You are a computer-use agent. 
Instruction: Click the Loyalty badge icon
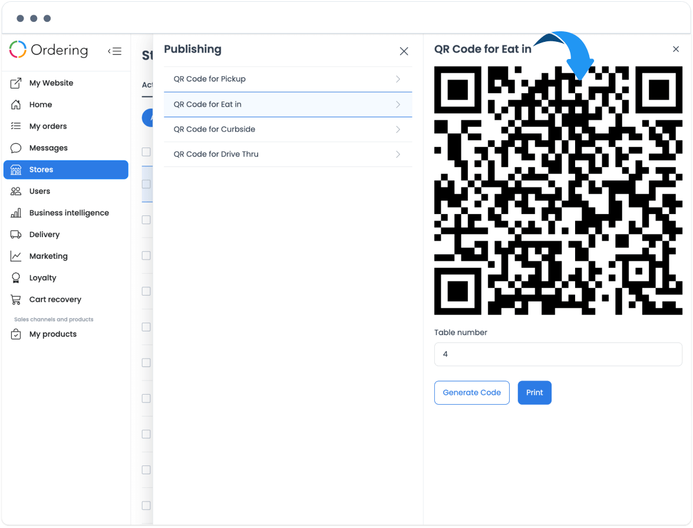pyautogui.click(x=16, y=278)
